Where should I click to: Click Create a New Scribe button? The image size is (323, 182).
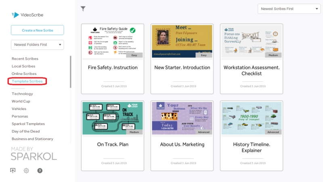click(38, 30)
